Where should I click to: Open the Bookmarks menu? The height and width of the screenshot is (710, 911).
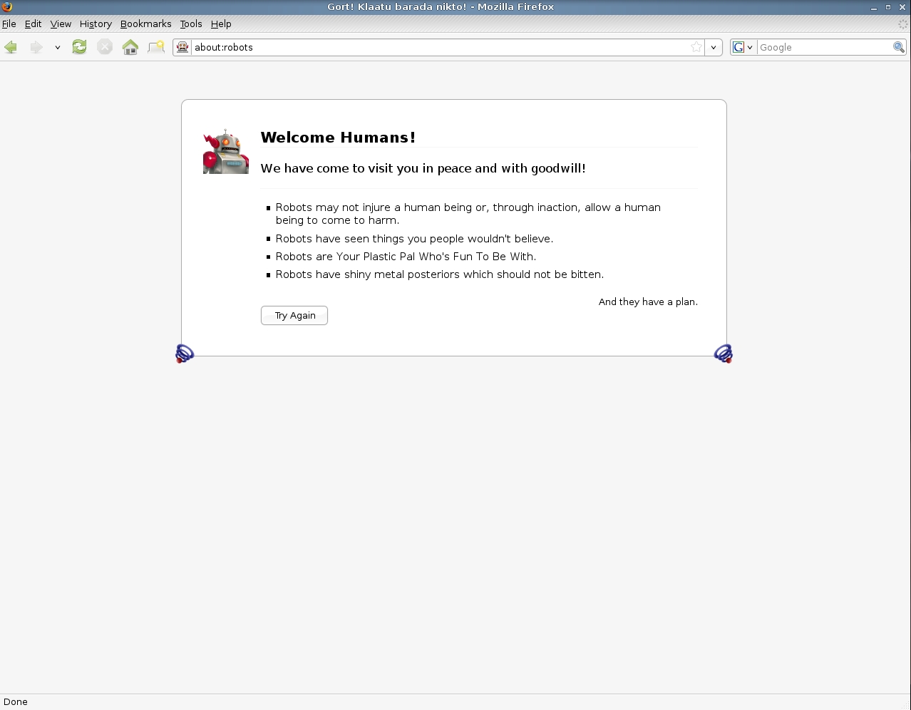point(145,24)
